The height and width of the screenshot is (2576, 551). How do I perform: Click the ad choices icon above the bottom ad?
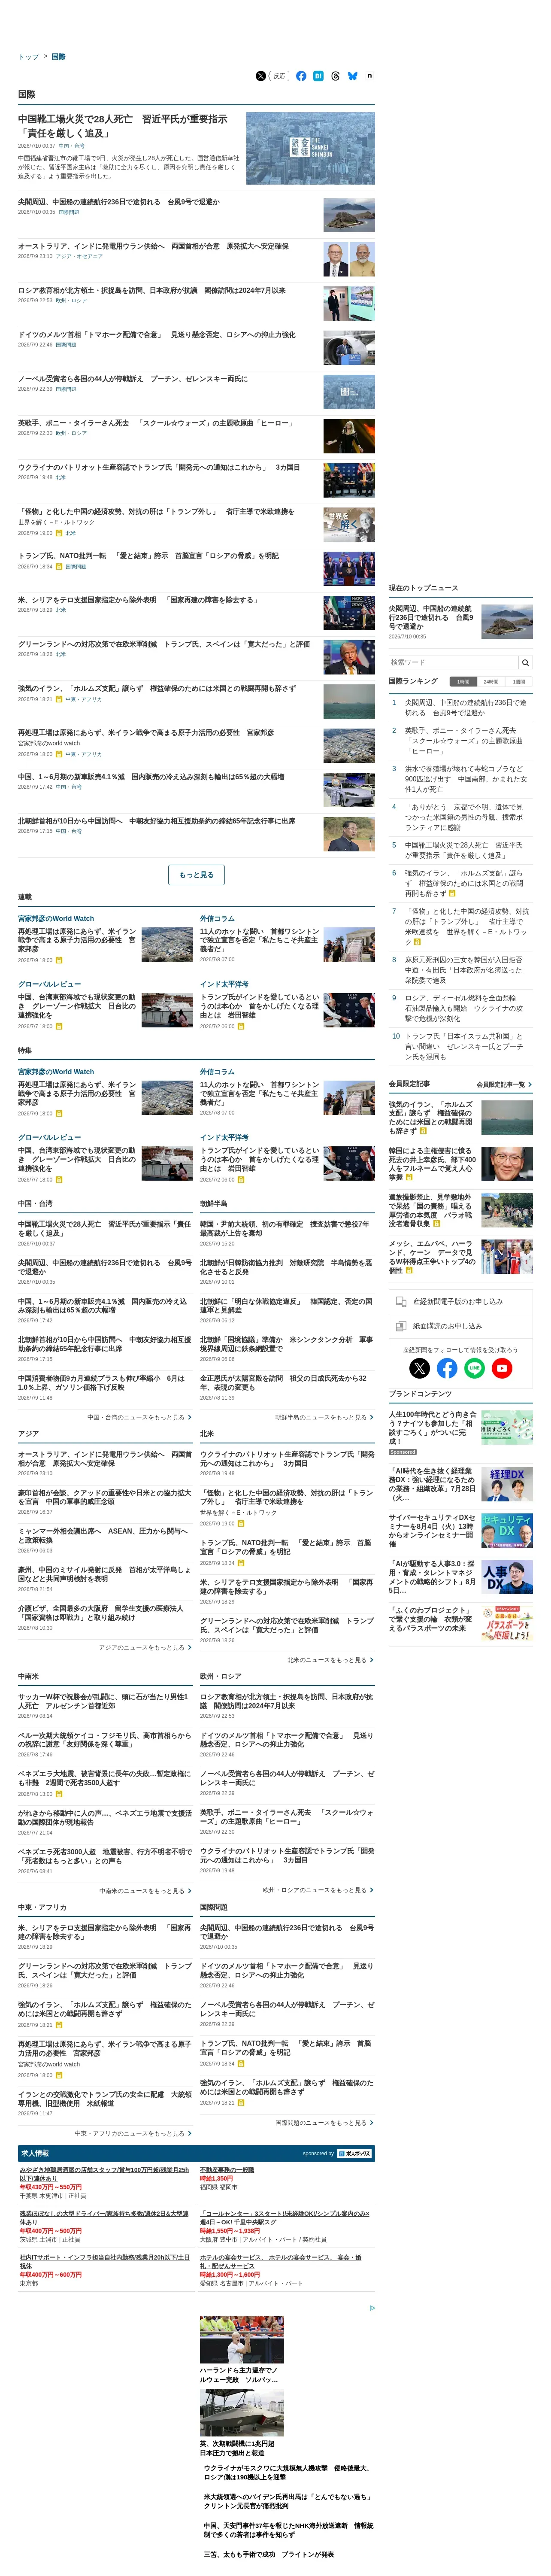tap(372, 2308)
